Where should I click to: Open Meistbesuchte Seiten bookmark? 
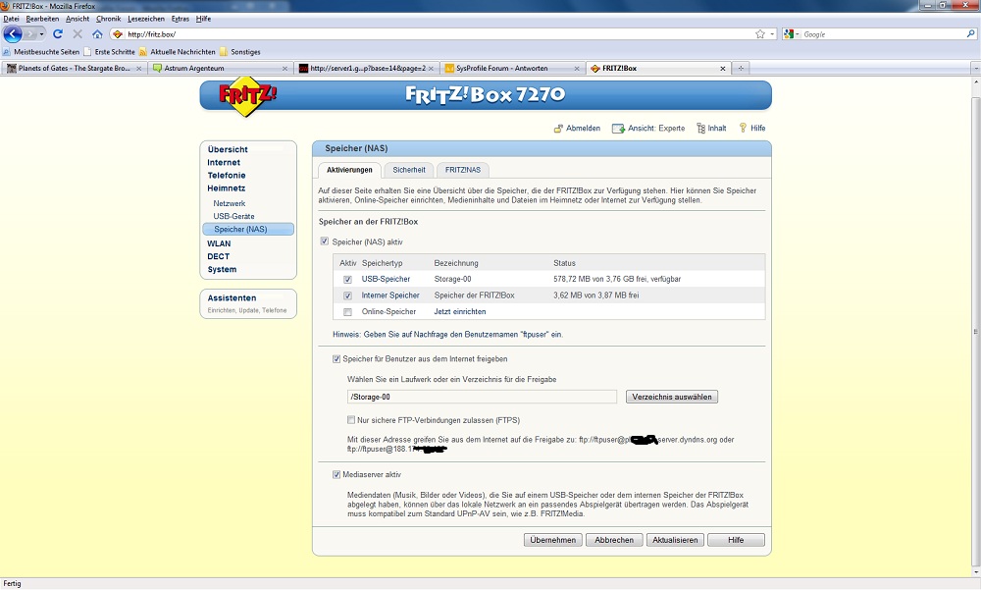pyautogui.click(x=41, y=52)
